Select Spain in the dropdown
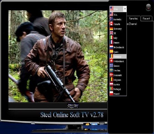 tap(118, 52)
